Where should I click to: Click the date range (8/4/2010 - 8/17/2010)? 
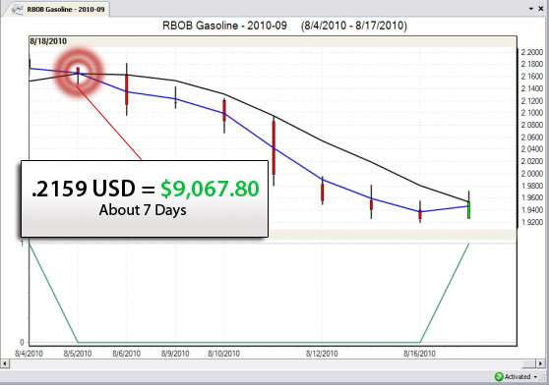354,26
